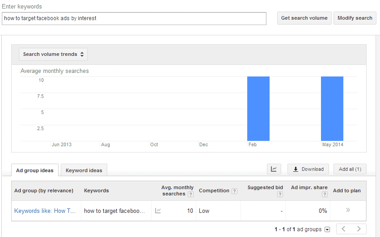Expand the ad groups per page dropdown
This screenshot has height=237, width=380.
[x=327, y=229]
